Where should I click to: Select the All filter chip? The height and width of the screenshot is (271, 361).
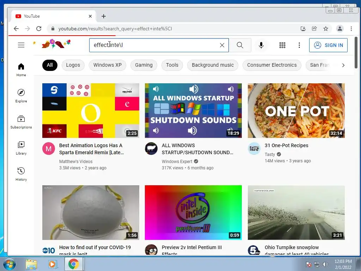50,65
